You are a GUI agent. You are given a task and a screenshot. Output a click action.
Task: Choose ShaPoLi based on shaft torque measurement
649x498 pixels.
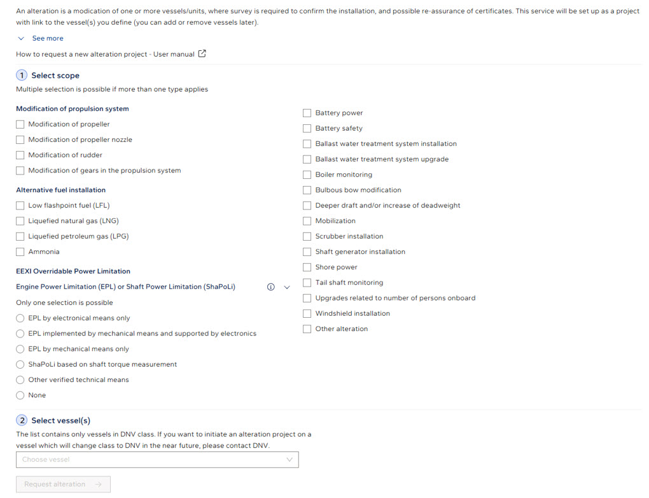(20, 365)
